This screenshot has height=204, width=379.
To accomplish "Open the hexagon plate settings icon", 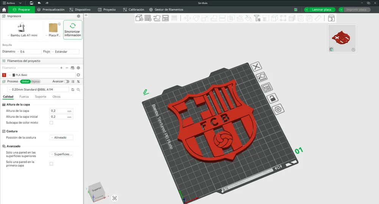I will 278,109.
